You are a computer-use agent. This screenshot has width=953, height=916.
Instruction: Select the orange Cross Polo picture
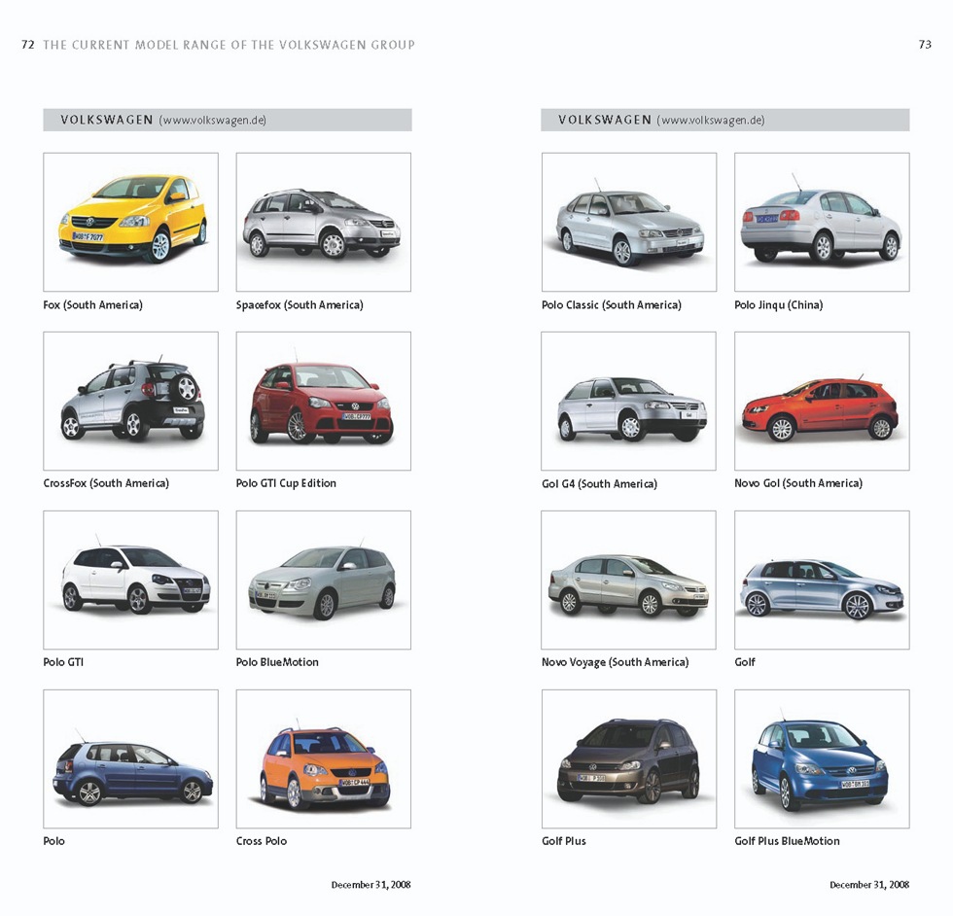[323, 758]
